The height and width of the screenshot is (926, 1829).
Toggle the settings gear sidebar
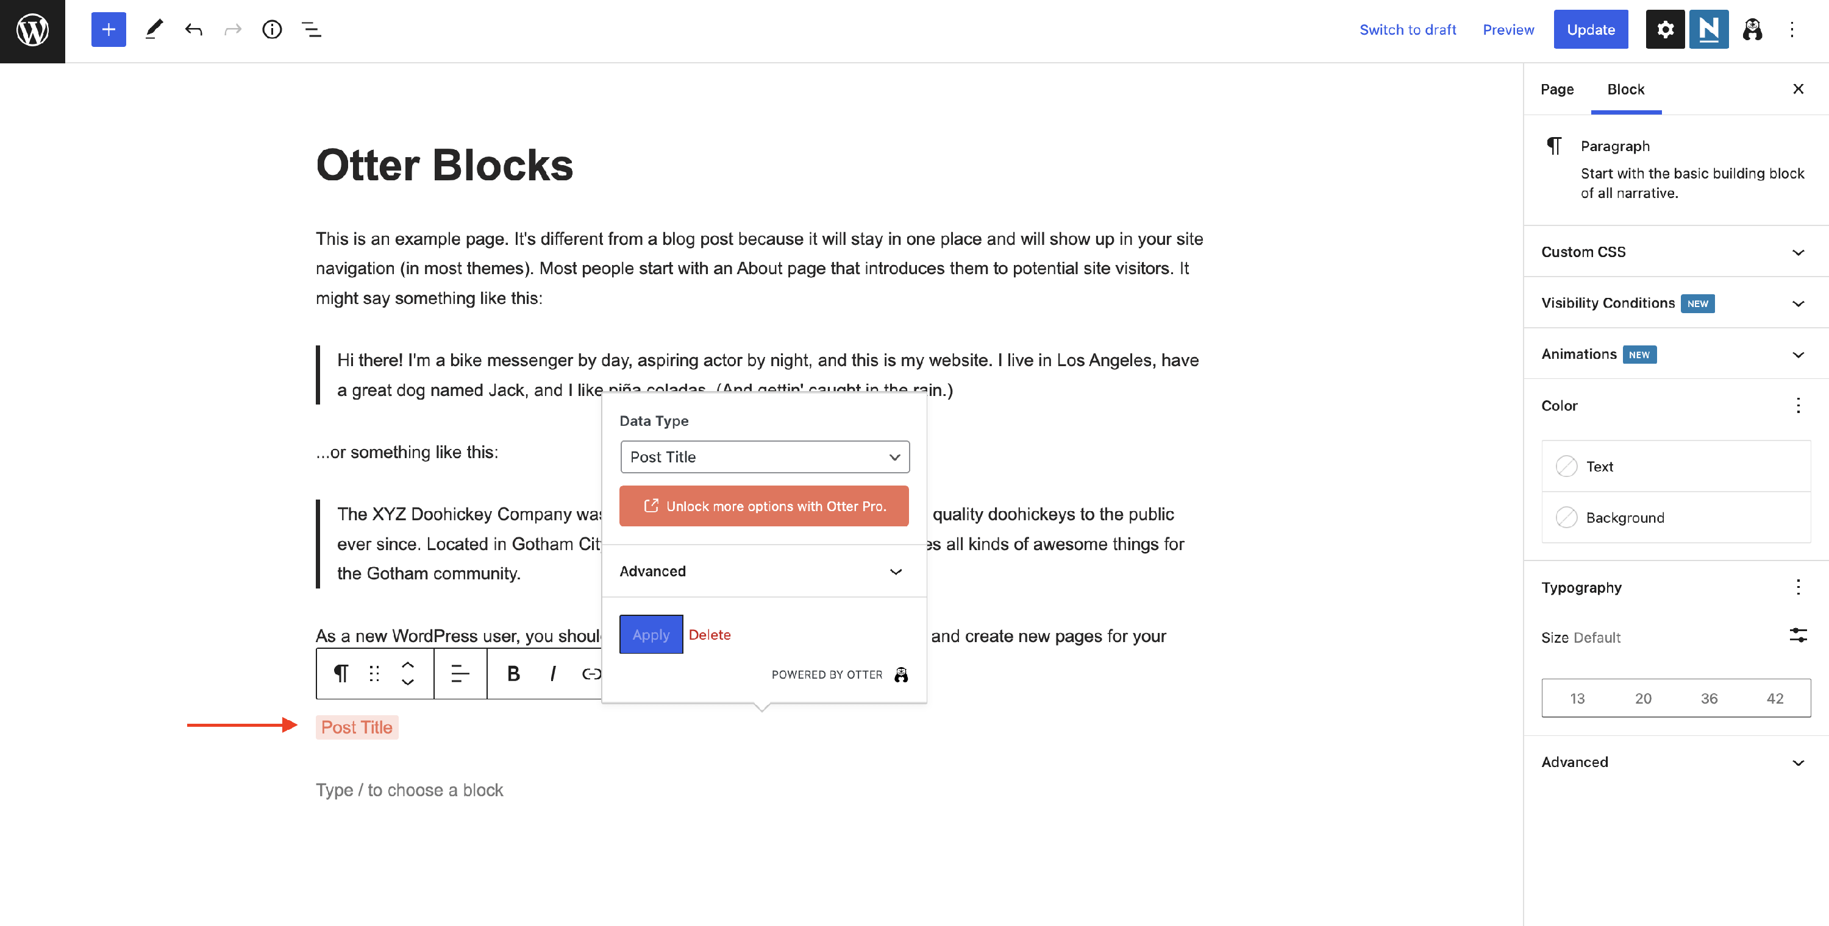(1665, 30)
